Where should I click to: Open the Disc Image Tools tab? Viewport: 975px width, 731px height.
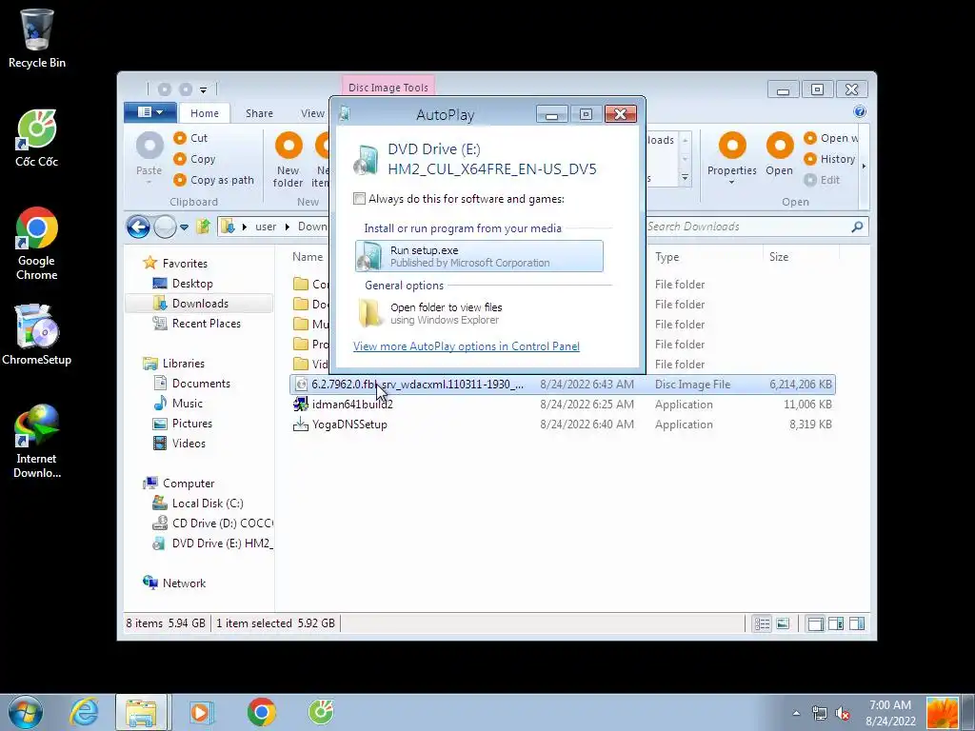pos(388,88)
